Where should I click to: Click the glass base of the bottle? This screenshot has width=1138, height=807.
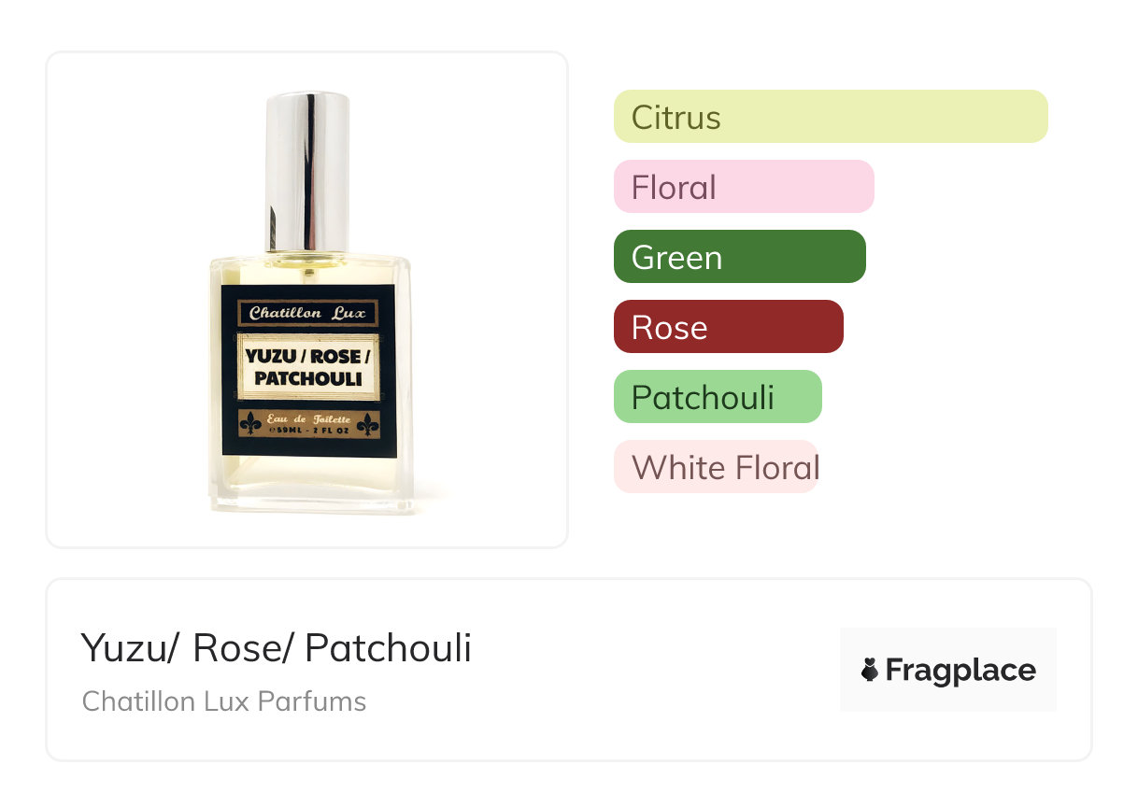pyautogui.click(x=311, y=488)
